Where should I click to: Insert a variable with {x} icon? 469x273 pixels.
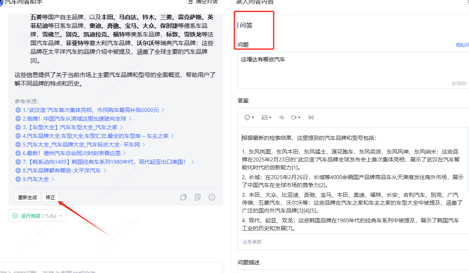point(311,117)
